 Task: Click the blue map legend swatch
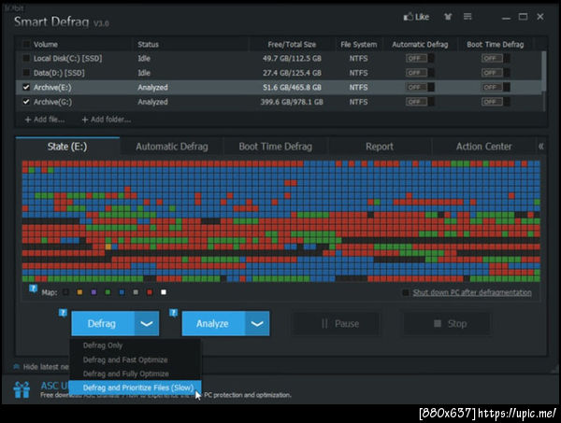point(122,292)
